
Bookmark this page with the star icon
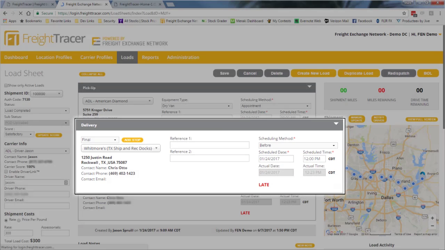(404, 13)
